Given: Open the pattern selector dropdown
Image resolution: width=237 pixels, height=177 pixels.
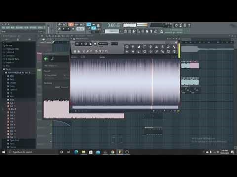Looking at the screenshot, I should click(112, 31).
